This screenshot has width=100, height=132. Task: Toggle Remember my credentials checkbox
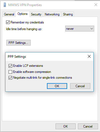8,22
